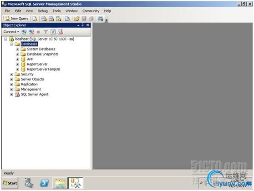Click the Filter funnel icon
254x191 pixels.
[x=46, y=32]
